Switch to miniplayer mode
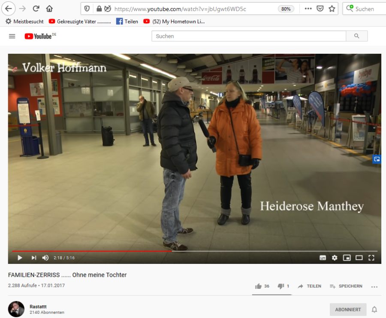The width and height of the screenshot is (386, 318). [x=347, y=258]
